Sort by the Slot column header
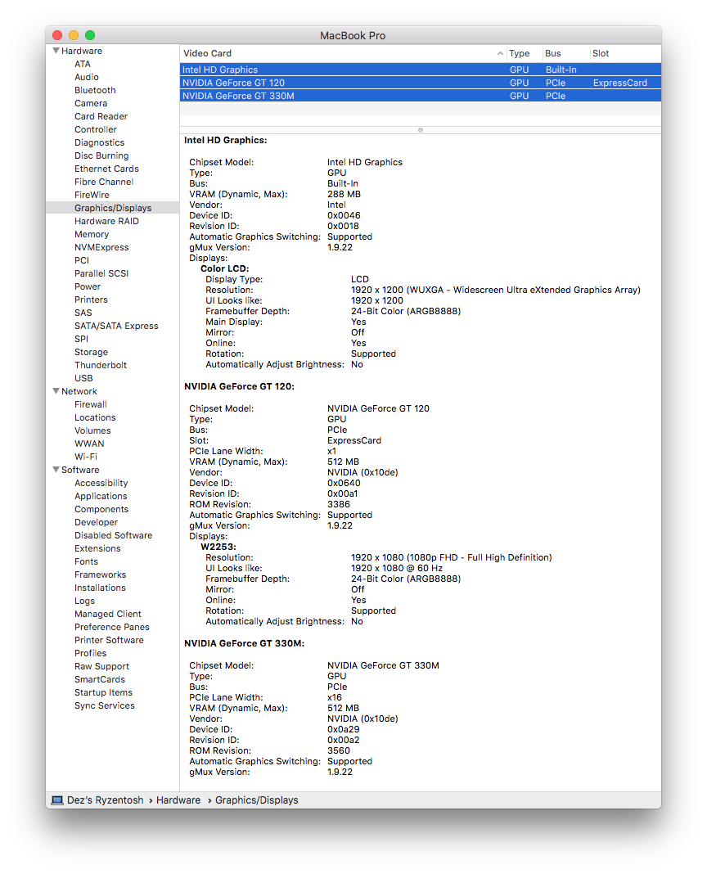The height and width of the screenshot is (874, 707). click(x=601, y=53)
